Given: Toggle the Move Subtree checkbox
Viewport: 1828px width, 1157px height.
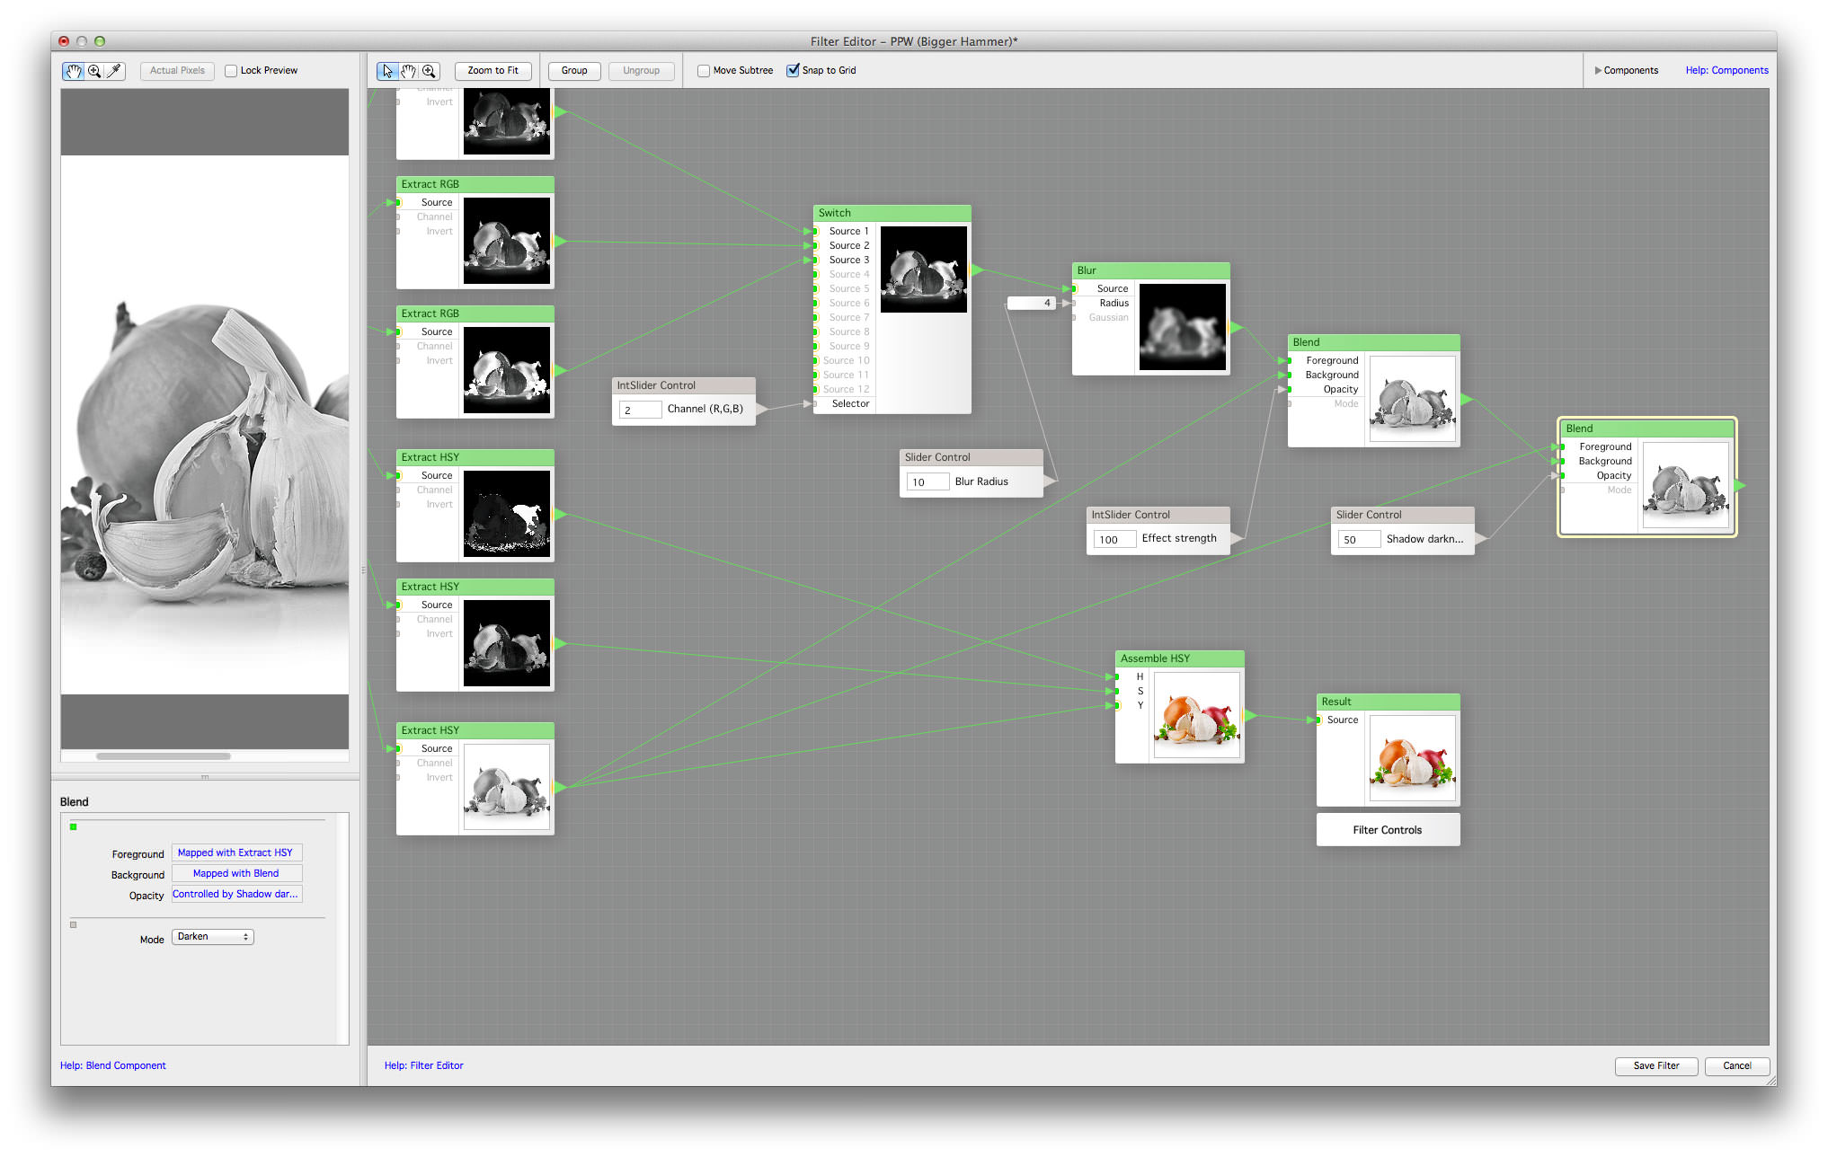Looking at the screenshot, I should [x=699, y=69].
